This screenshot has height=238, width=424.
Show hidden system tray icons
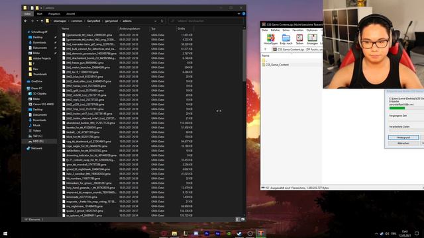[376, 233]
